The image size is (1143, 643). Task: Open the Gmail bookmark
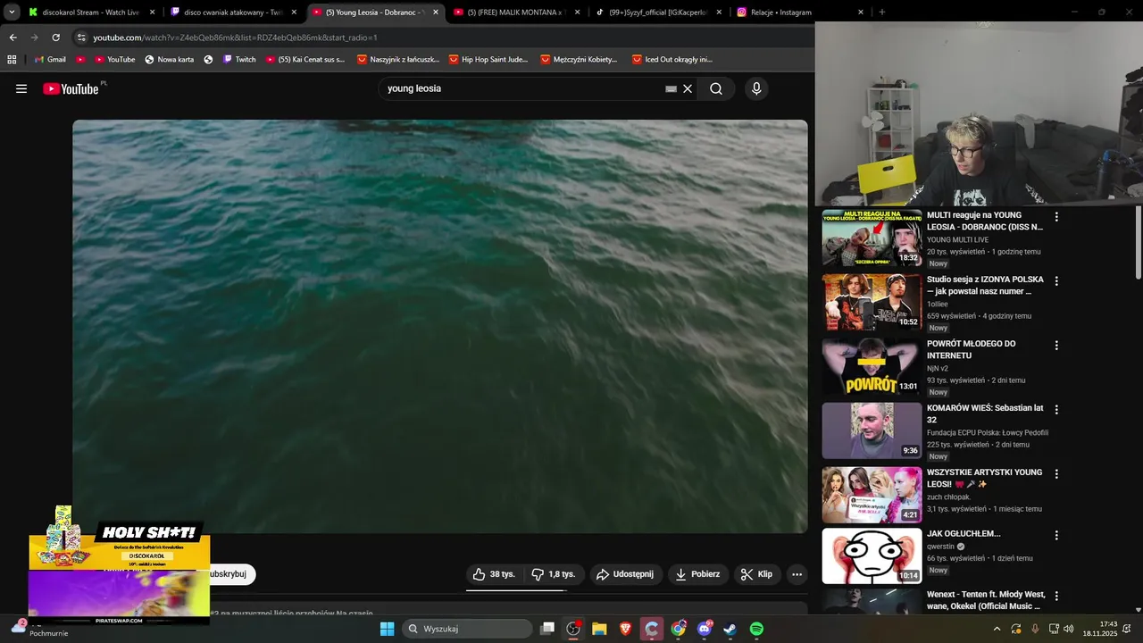pos(50,60)
